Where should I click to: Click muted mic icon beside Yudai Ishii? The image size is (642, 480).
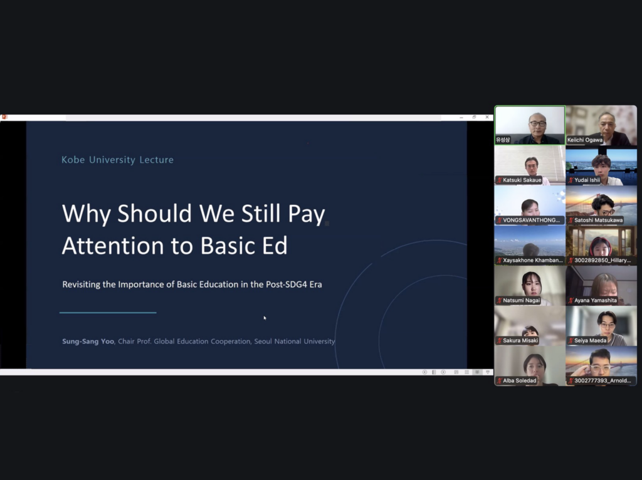[571, 180]
